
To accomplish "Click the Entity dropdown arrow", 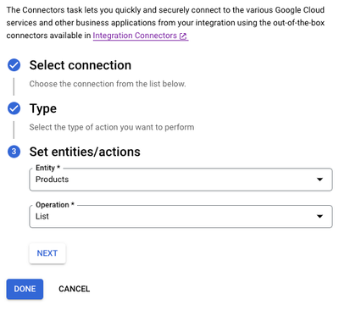I will pyautogui.click(x=320, y=180).
